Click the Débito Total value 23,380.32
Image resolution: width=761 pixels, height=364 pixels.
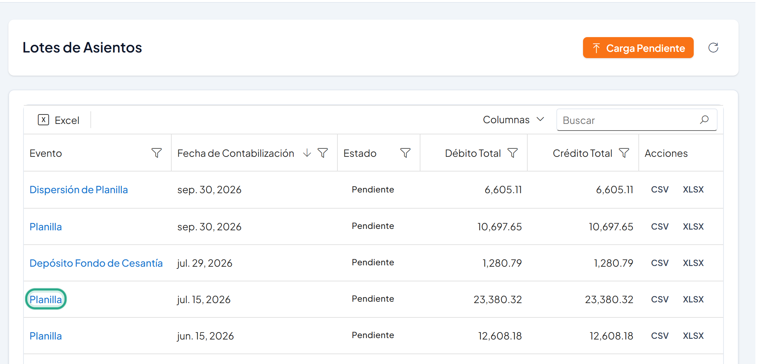coord(498,300)
